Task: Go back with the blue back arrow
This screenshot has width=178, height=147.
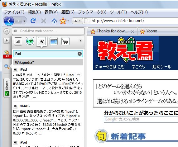Action: pos(9,21)
